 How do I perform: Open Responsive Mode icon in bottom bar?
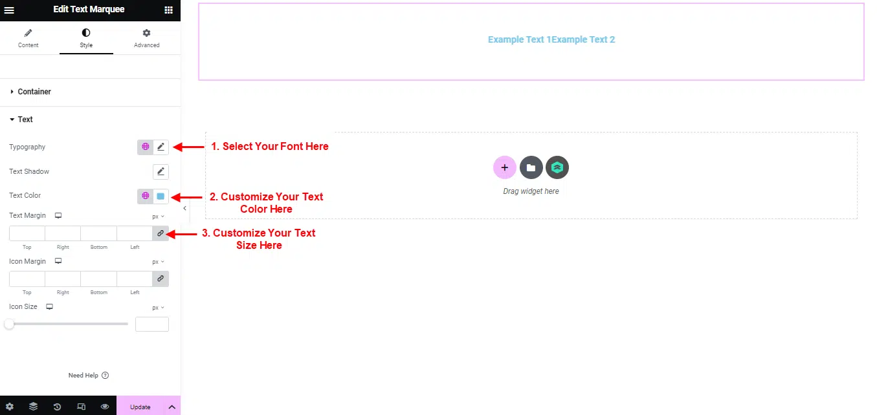[x=81, y=407]
